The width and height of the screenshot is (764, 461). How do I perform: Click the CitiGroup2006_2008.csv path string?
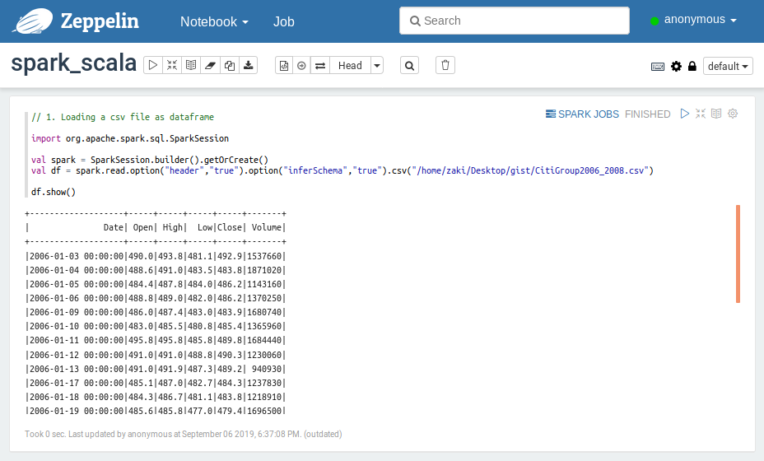(x=531, y=170)
